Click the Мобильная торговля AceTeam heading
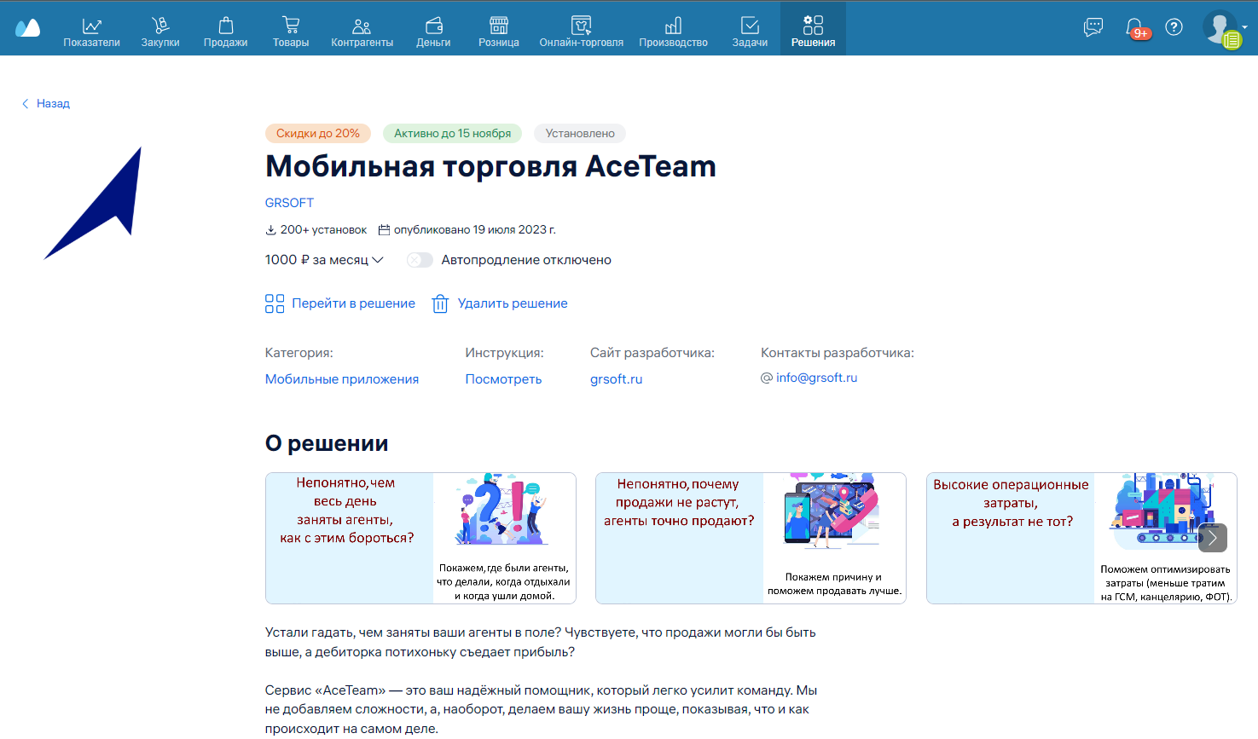This screenshot has width=1258, height=739. pos(490,166)
